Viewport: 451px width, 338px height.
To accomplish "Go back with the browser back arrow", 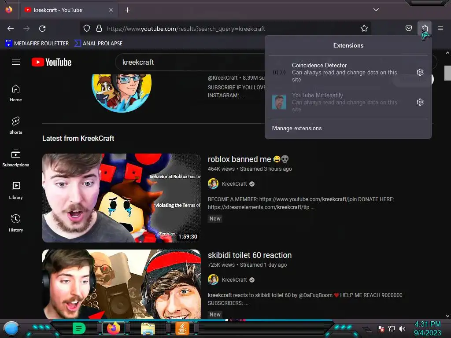I will pyautogui.click(x=11, y=29).
